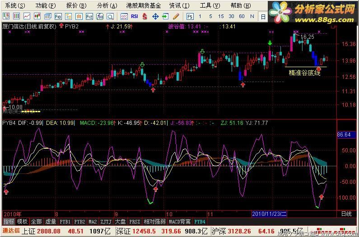Open the 工具(V) menu
Screen dimensions: 359x237
210,5
